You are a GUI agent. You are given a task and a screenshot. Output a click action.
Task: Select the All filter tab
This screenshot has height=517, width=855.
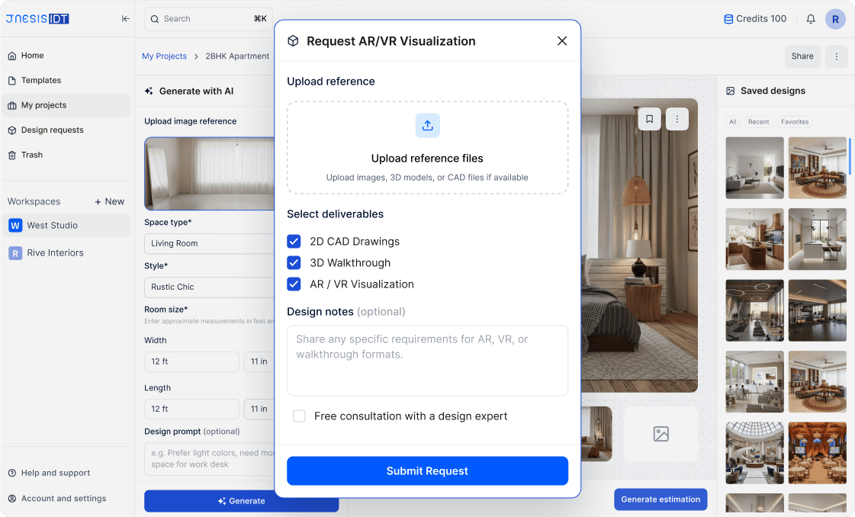click(733, 121)
